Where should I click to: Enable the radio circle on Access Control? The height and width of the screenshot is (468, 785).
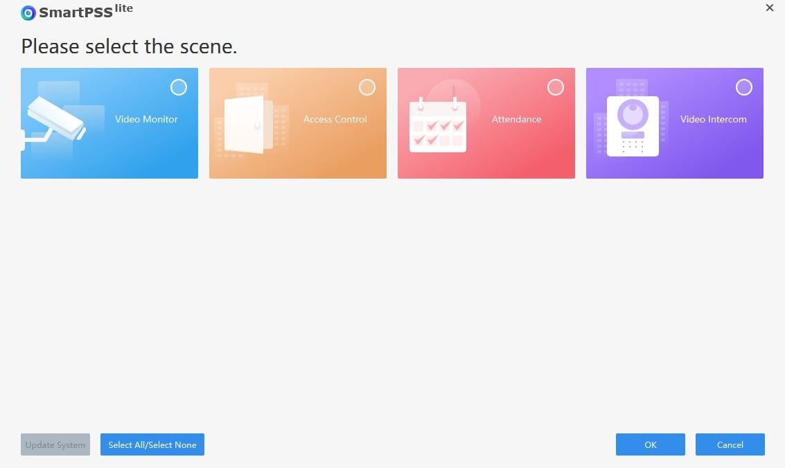coord(367,87)
